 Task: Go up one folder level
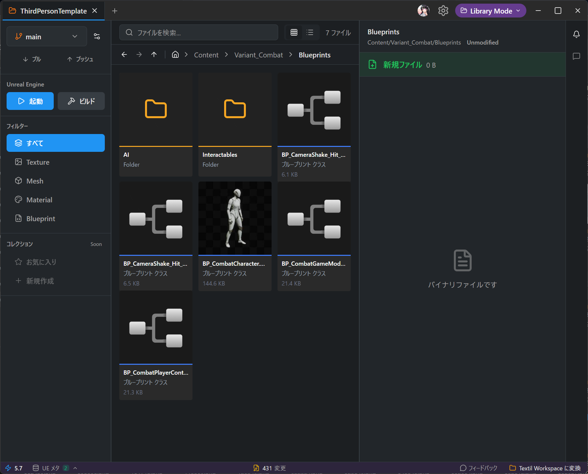coord(154,55)
